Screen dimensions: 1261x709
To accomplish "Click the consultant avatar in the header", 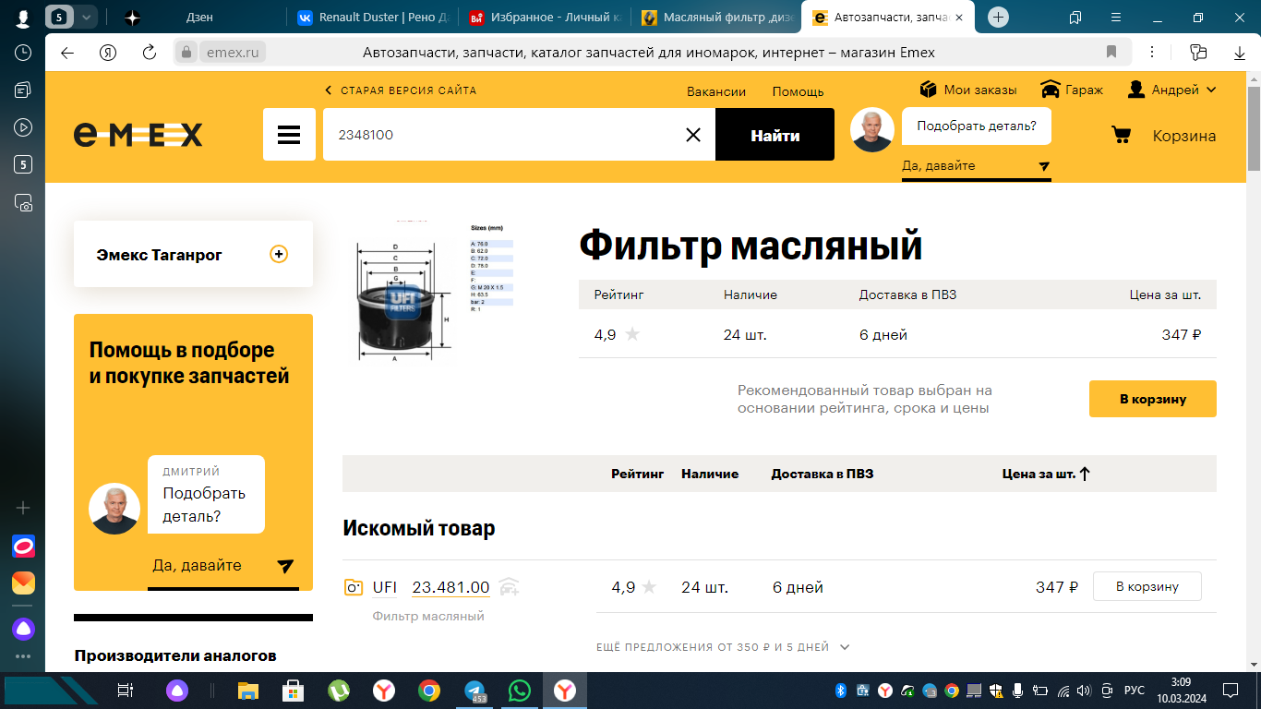I will click(871, 129).
